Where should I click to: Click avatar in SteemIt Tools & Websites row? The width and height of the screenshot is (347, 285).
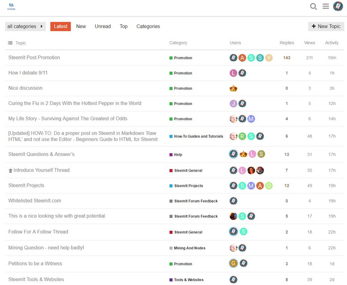(233, 280)
